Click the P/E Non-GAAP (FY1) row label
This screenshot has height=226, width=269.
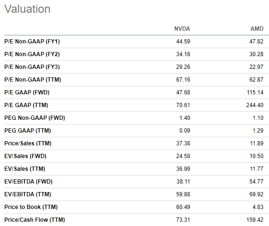[x=32, y=42]
